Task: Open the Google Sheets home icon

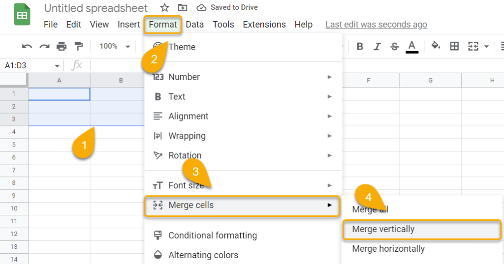Action: point(22,14)
